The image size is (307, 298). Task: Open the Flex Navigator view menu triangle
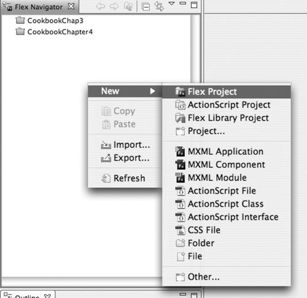coord(171,4)
